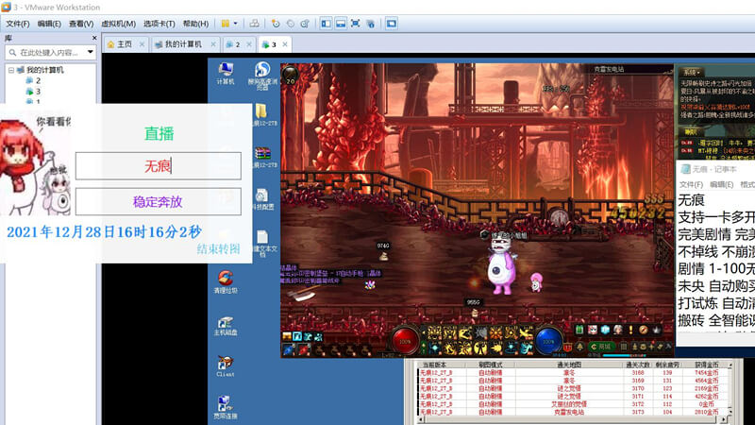755x425 pixels.
Task: Open the 查看(V) menu
Action: click(81, 24)
